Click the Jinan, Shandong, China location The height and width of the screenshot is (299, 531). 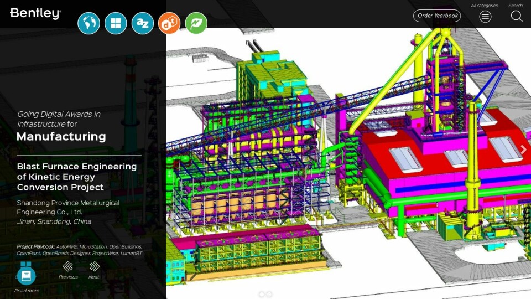(x=54, y=221)
